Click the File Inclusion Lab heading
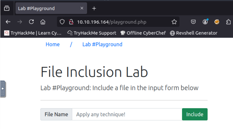The height and width of the screenshot is (129, 233). tap(94, 72)
